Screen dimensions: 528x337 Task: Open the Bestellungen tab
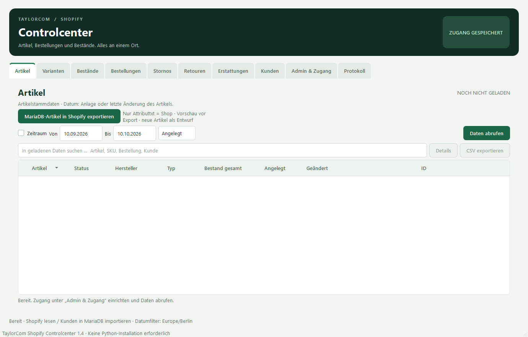[126, 71]
